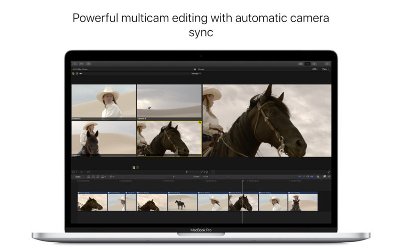Click the append clip edit icon
This screenshot has height=251, width=402.
pos(97,177)
